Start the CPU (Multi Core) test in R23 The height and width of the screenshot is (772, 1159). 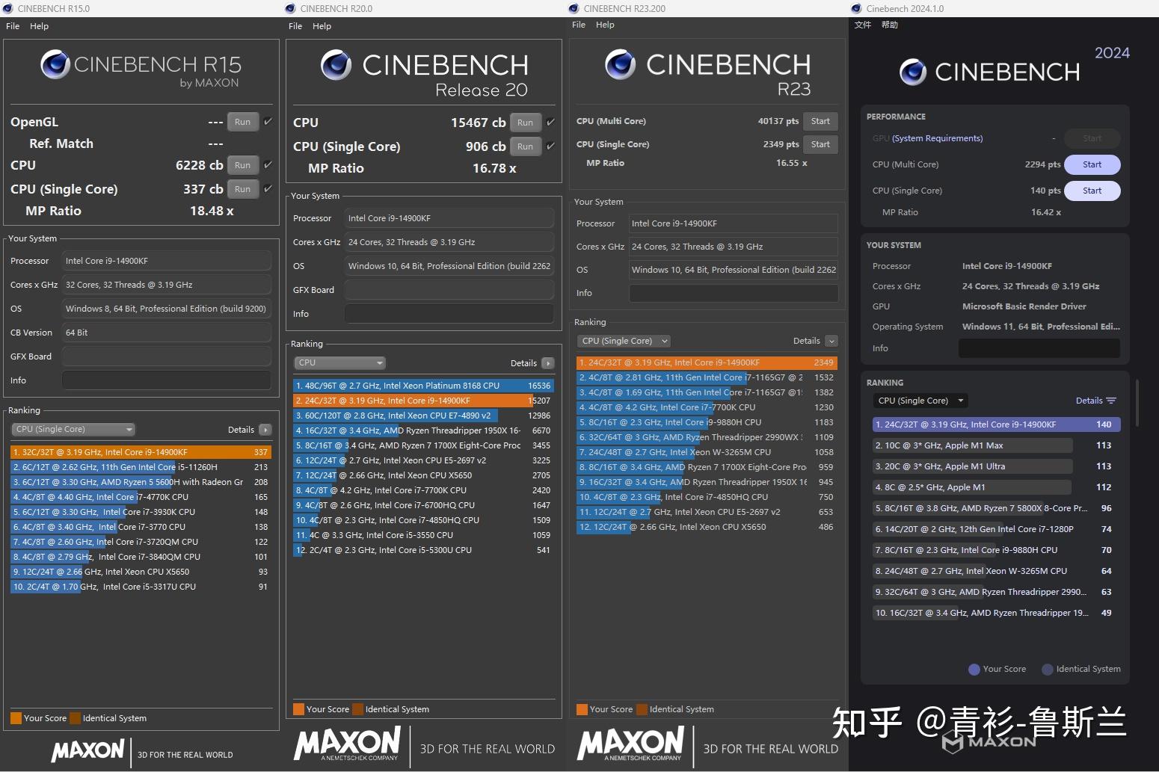pyautogui.click(x=820, y=121)
